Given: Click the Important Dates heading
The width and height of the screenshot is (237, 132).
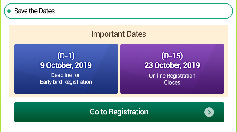Looking at the screenshot, I should 118,34.
